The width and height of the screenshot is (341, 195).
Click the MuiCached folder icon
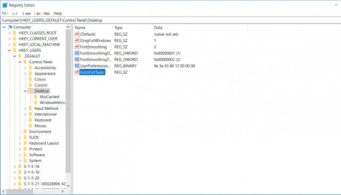pyautogui.click(x=36, y=97)
